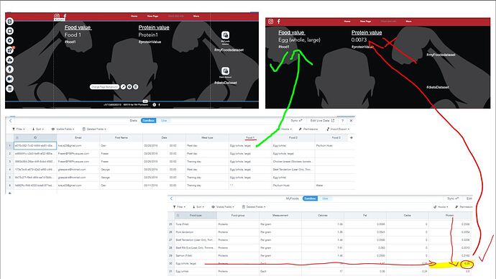Switch Diets collection to Live mode

(164, 121)
